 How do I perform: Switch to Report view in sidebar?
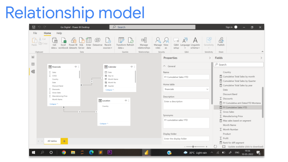point(33,57)
